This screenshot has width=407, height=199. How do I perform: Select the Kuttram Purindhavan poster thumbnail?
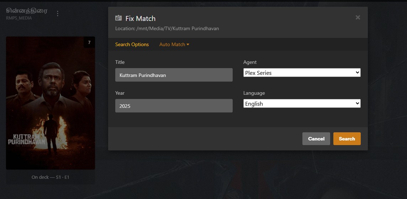click(x=51, y=103)
